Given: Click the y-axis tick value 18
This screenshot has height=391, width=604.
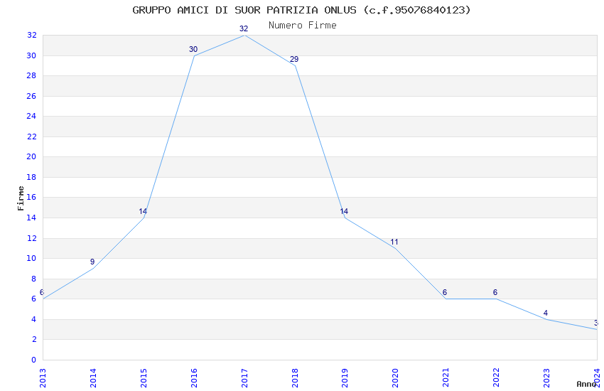Looking at the screenshot, I should tap(31, 177).
